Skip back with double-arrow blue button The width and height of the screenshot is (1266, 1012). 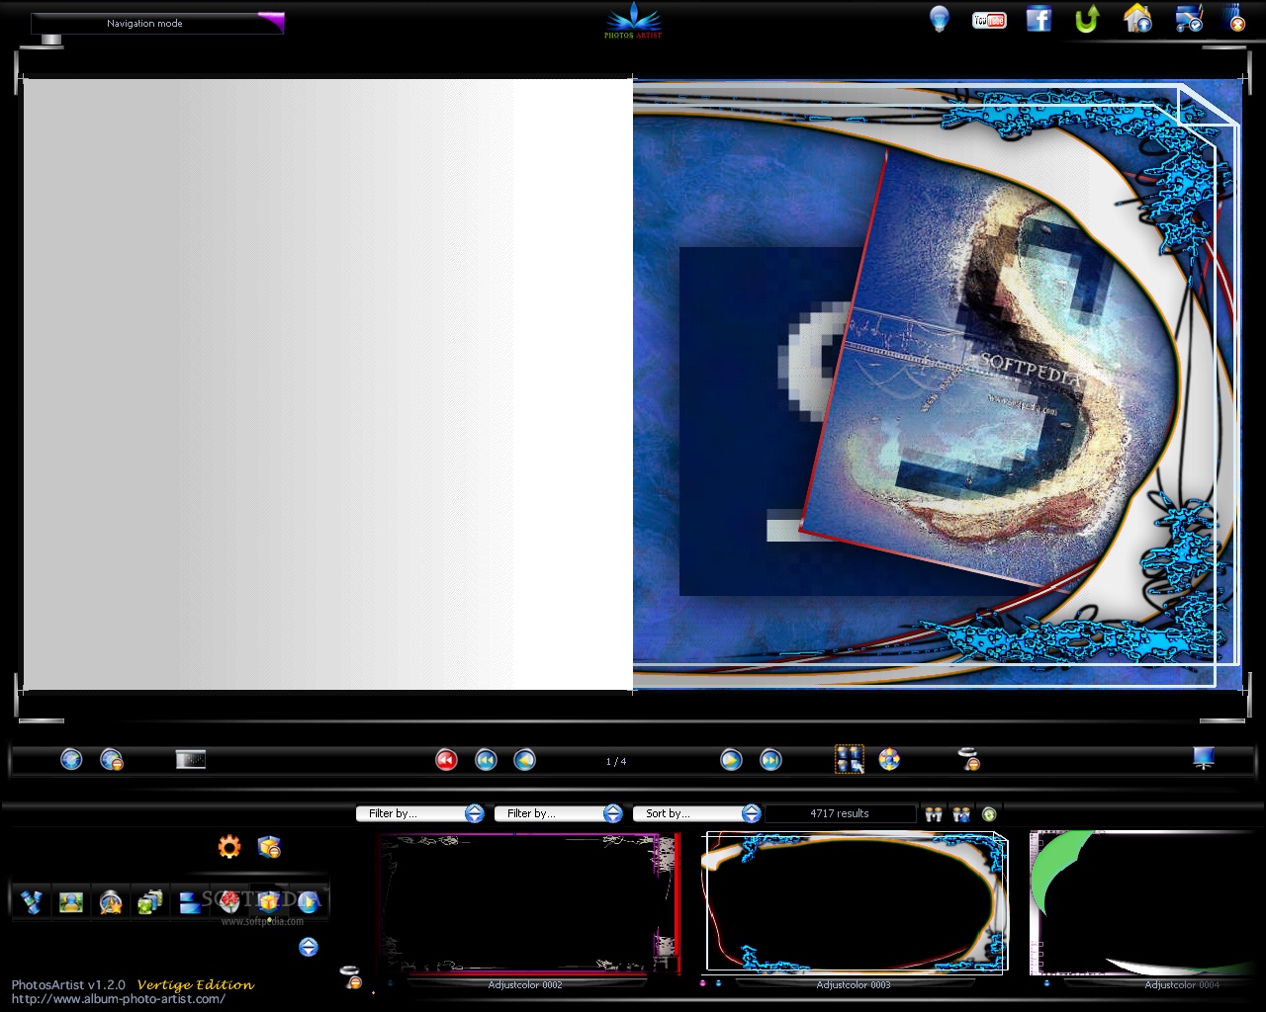click(x=486, y=759)
